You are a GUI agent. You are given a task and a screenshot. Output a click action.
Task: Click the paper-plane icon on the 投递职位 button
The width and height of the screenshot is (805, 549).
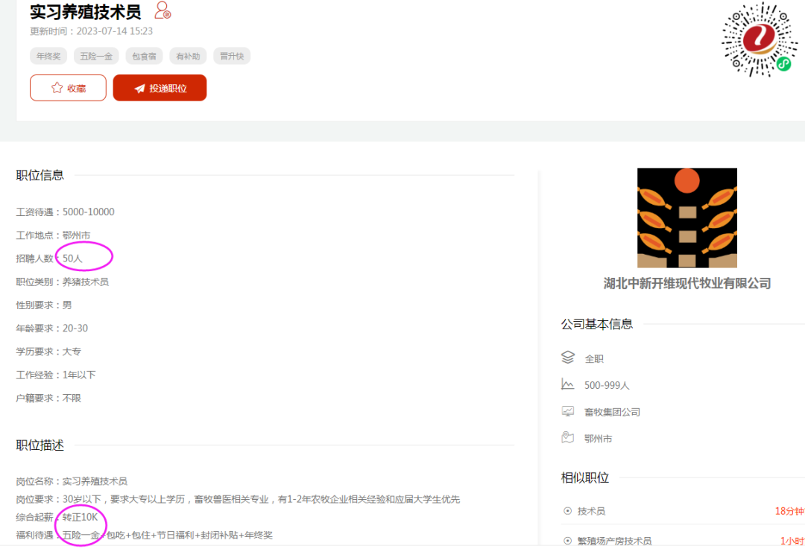140,88
